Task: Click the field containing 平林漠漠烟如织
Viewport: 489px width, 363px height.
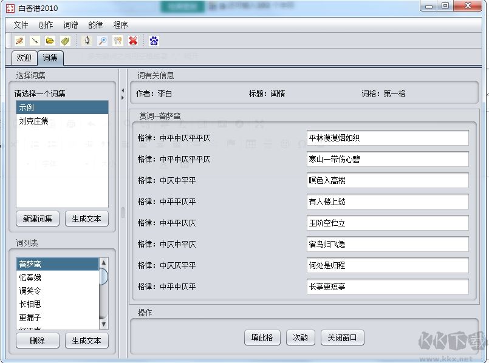Action: point(388,138)
